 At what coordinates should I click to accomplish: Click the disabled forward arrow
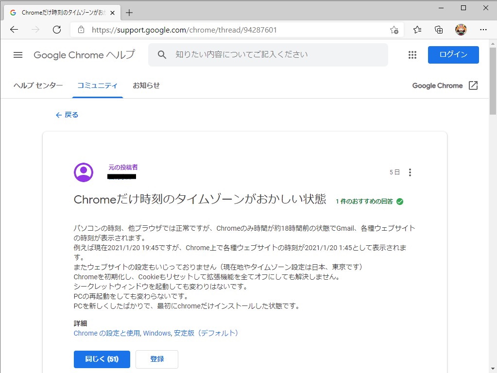pos(35,30)
